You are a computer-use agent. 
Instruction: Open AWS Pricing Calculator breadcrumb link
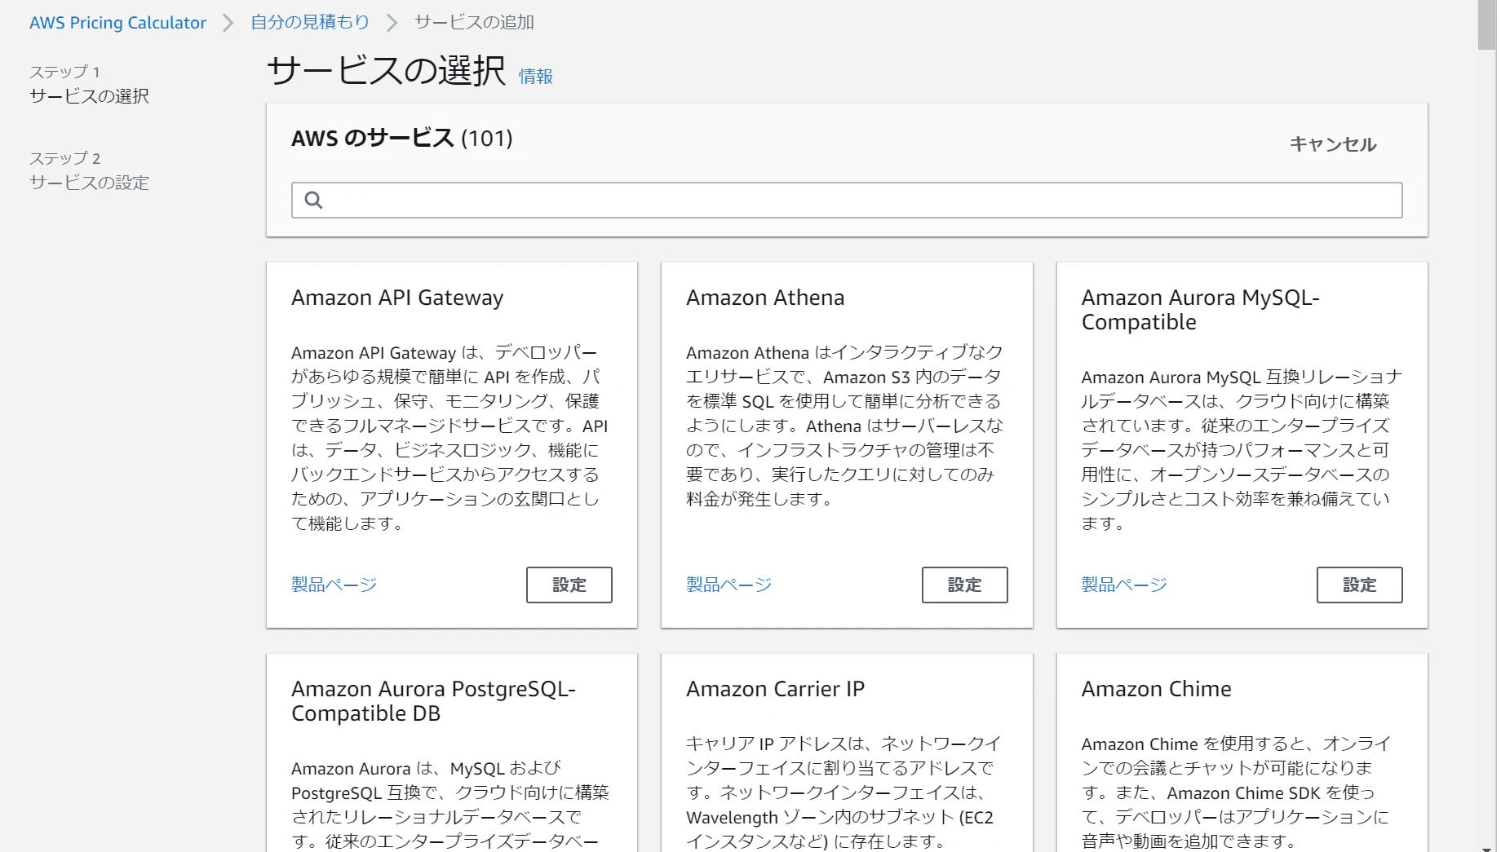click(118, 23)
